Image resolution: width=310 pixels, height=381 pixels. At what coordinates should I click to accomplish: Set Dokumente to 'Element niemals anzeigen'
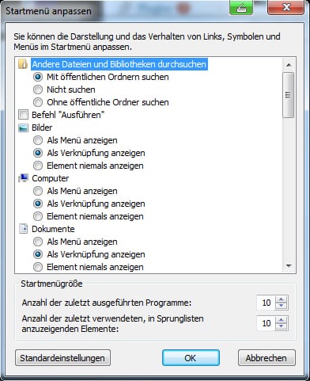tap(38, 267)
